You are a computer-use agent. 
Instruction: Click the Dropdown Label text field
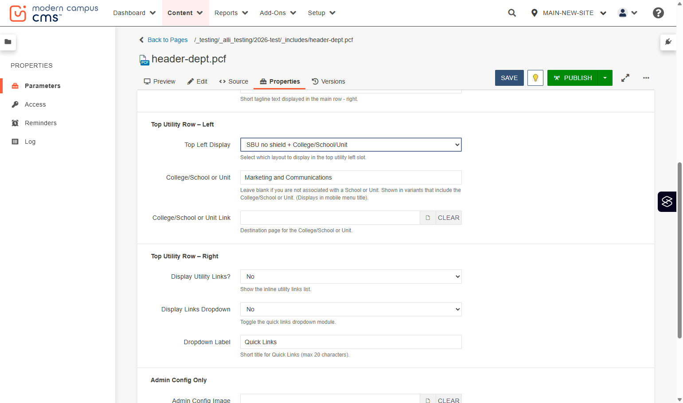coord(351,342)
